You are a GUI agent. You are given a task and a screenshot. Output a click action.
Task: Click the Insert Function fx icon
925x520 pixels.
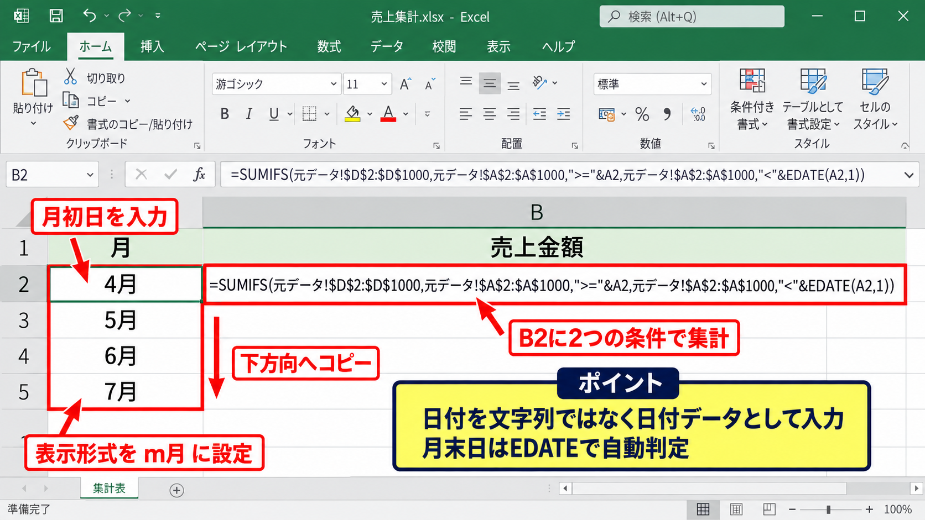click(x=199, y=175)
